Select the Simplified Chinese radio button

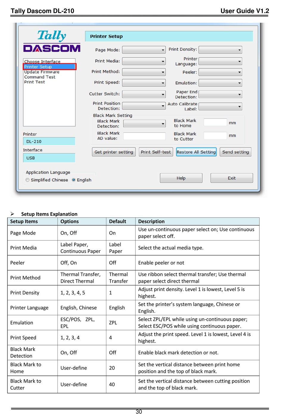(x=28, y=180)
